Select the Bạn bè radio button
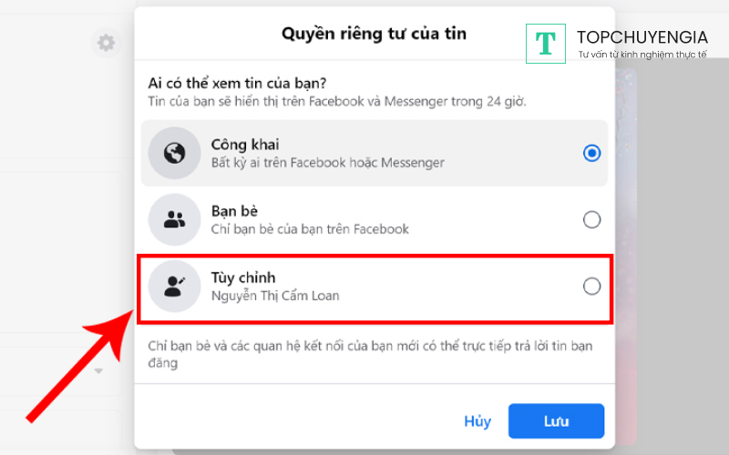Screen dimensions: 729x455 pos(591,219)
